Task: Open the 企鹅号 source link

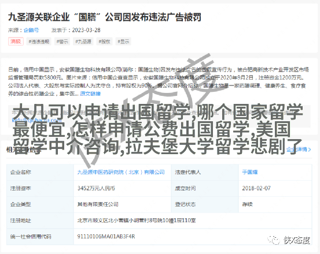Action: point(31,30)
